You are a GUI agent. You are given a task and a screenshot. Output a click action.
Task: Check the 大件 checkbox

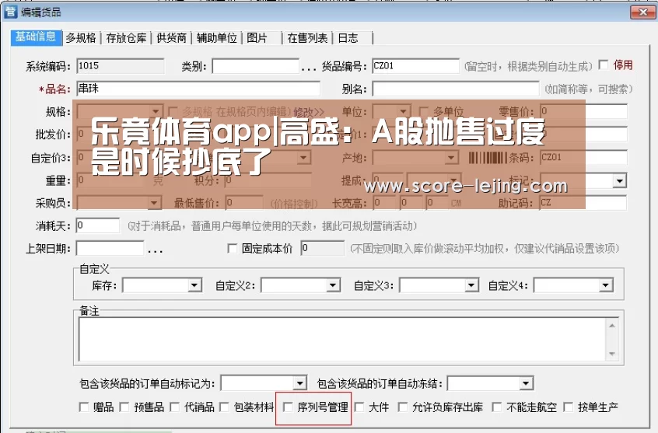pos(359,407)
